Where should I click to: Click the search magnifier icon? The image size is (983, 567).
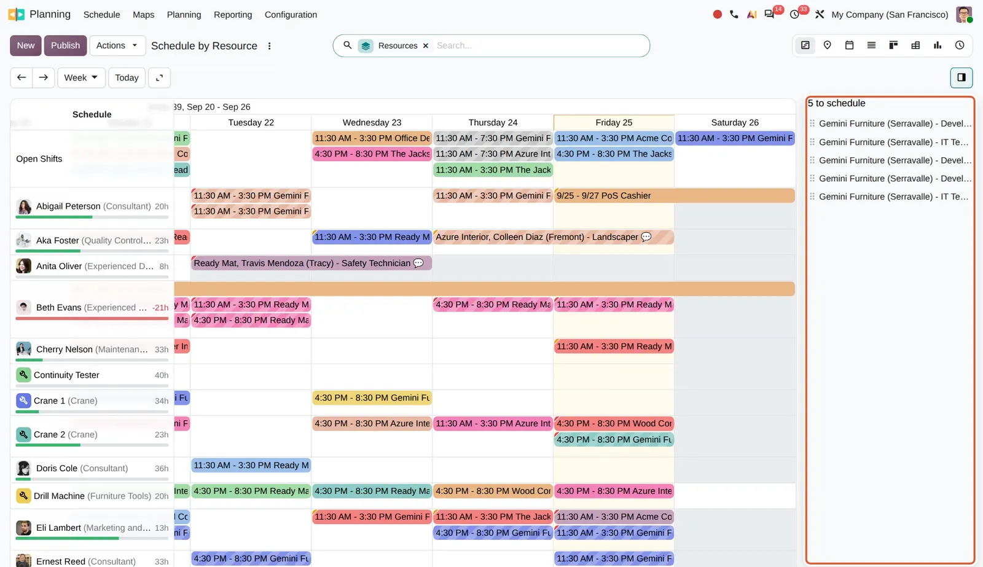coord(348,45)
